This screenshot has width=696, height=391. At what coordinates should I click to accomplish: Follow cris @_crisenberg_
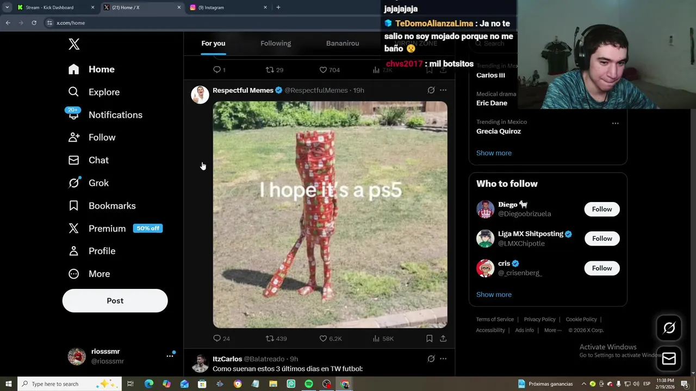click(602, 268)
